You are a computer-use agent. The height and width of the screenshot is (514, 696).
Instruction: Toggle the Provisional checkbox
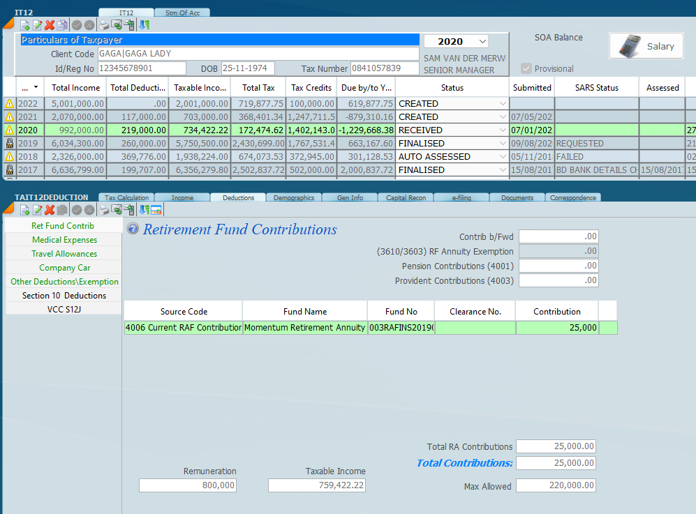pos(526,68)
